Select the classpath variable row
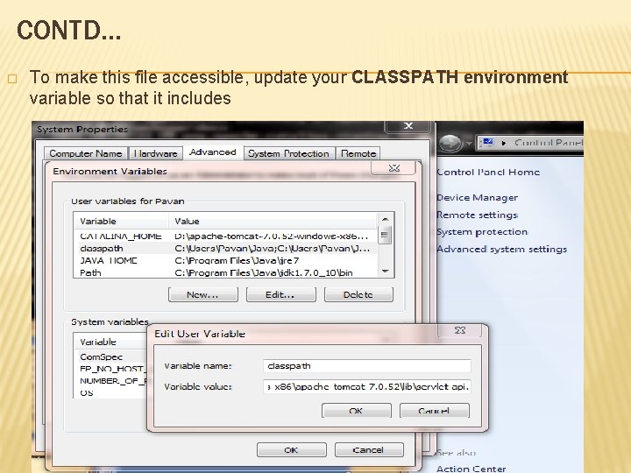This screenshot has height=473, width=631. pos(225,249)
